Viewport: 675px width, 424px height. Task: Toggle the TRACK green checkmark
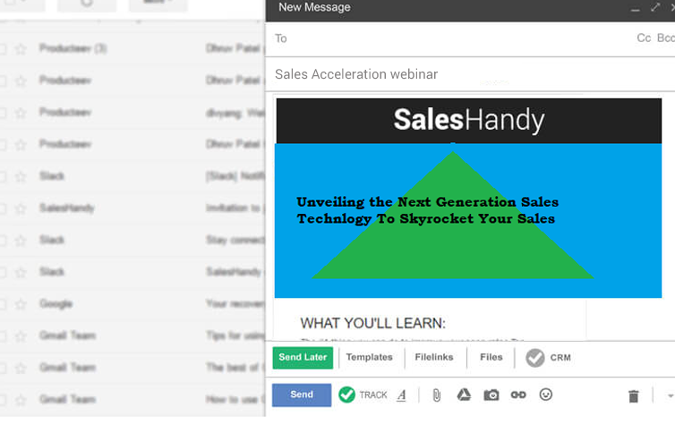click(x=346, y=394)
